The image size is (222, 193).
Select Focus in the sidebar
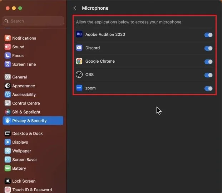33,56
